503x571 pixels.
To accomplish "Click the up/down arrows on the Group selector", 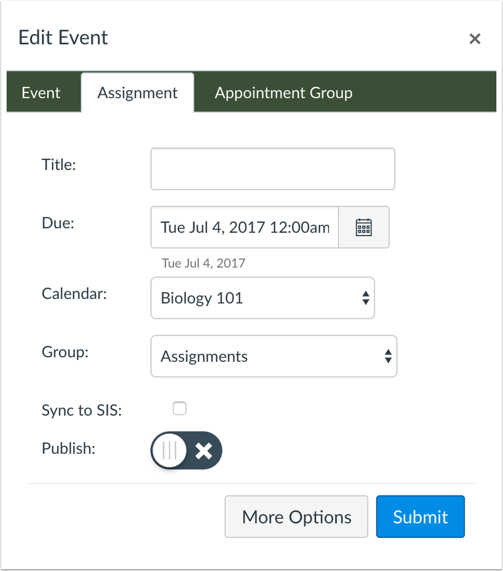I will [387, 356].
